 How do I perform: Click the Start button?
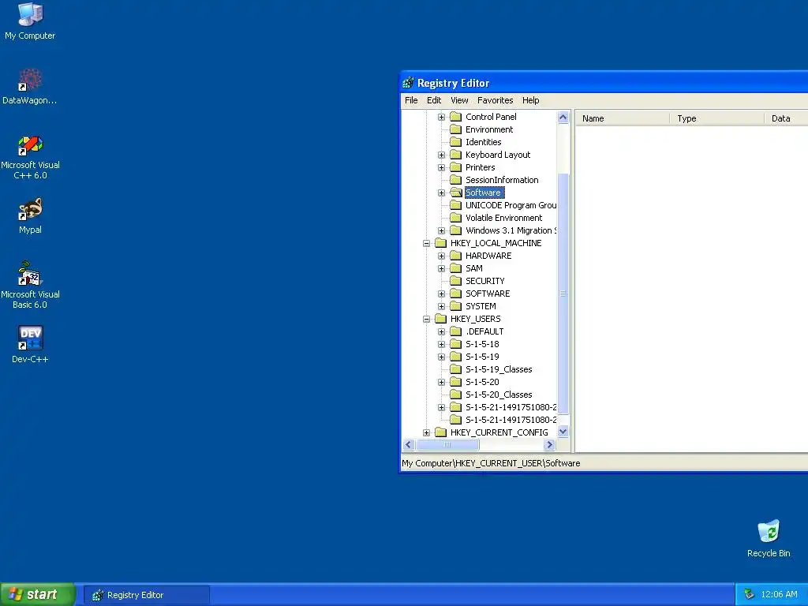pos(36,595)
